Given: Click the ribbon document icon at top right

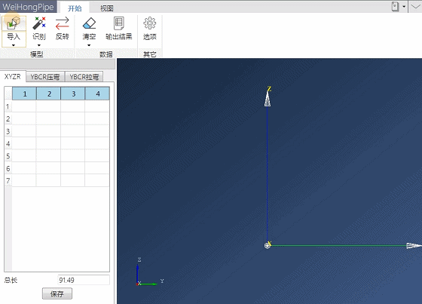Looking at the screenshot, I should (x=395, y=7).
